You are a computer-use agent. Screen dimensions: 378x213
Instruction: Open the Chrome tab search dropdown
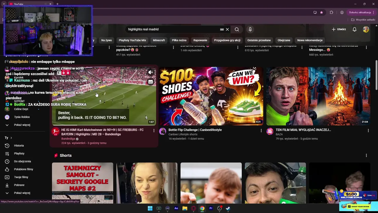click(x=4, y=4)
